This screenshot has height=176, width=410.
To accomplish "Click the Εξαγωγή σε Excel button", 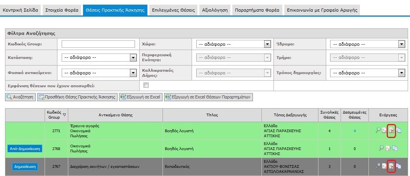I will tap(141, 97).
